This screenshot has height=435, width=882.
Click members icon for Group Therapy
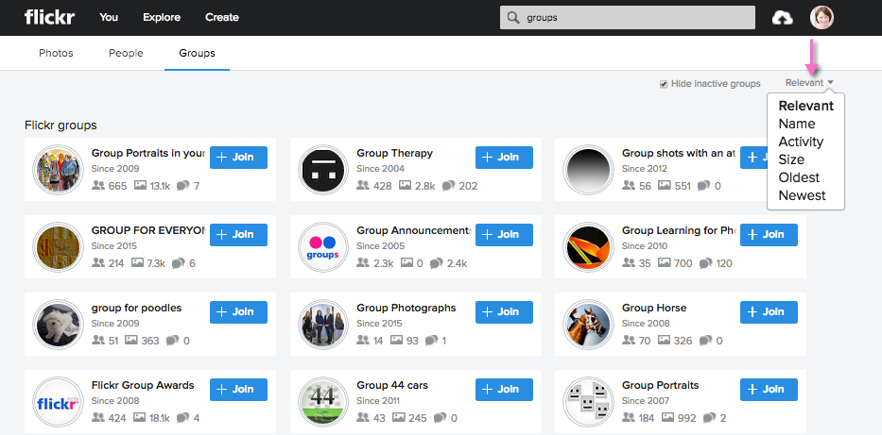(x=363, y=185)
